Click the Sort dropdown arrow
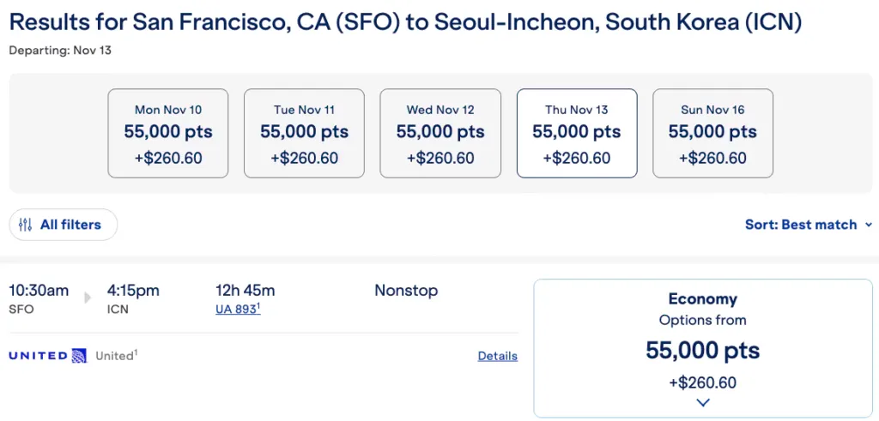This screenshot has width=879, height=421. [869, 225]
